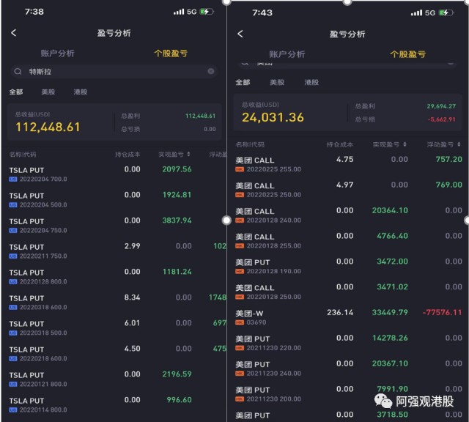Open 美团 CALL 20220128 250.00 row
Screen dimensions: 469x422
(x=349, y=292)
